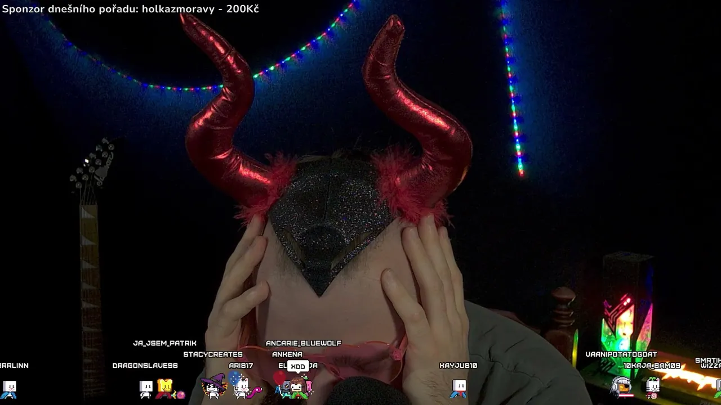Click the ANKENA viewer name

click(287, 354)
